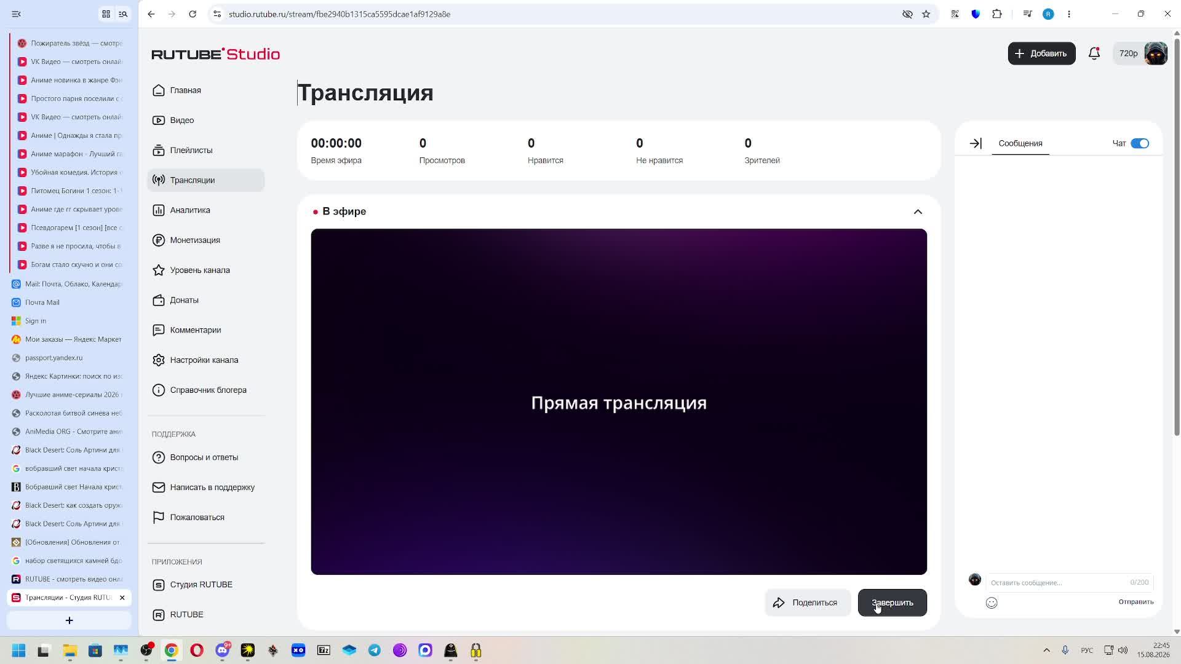Collapse the chat panel arrow icon
The image size is (1181, 664).
[976, 143]
